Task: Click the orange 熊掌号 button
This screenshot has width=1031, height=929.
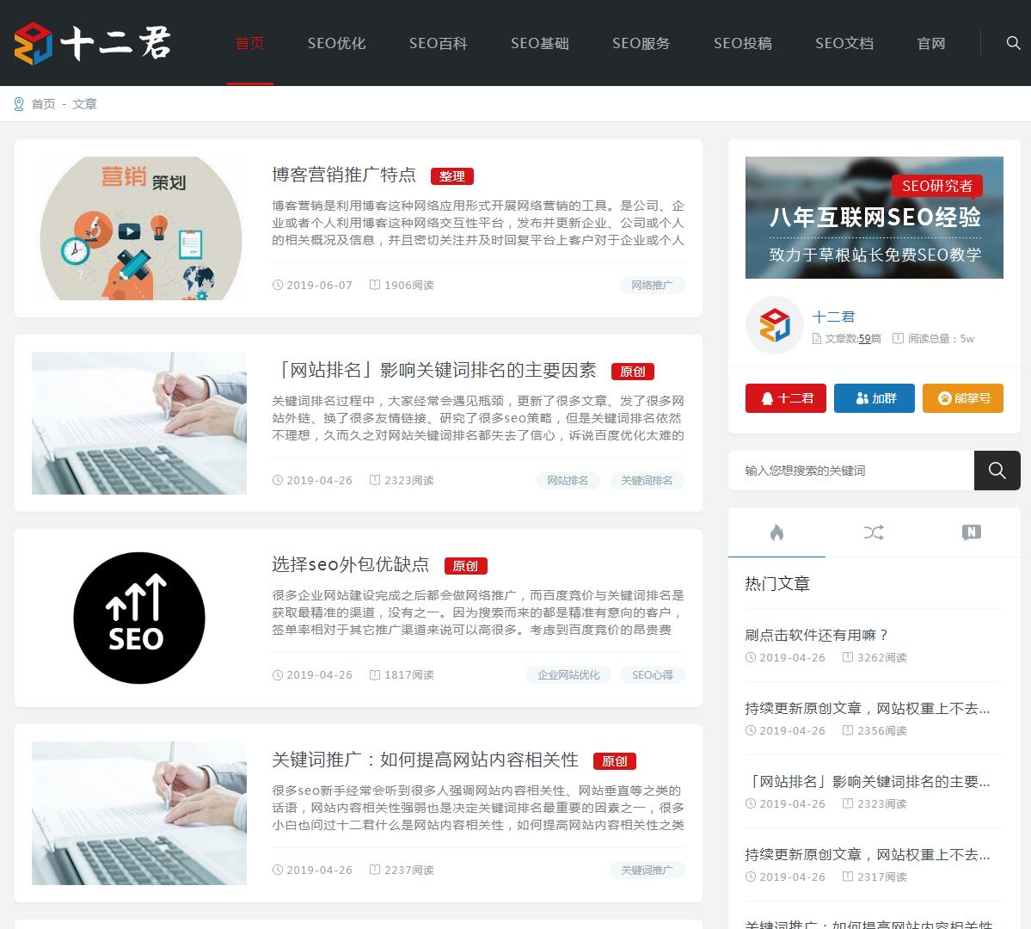Action: pos(962,398)
